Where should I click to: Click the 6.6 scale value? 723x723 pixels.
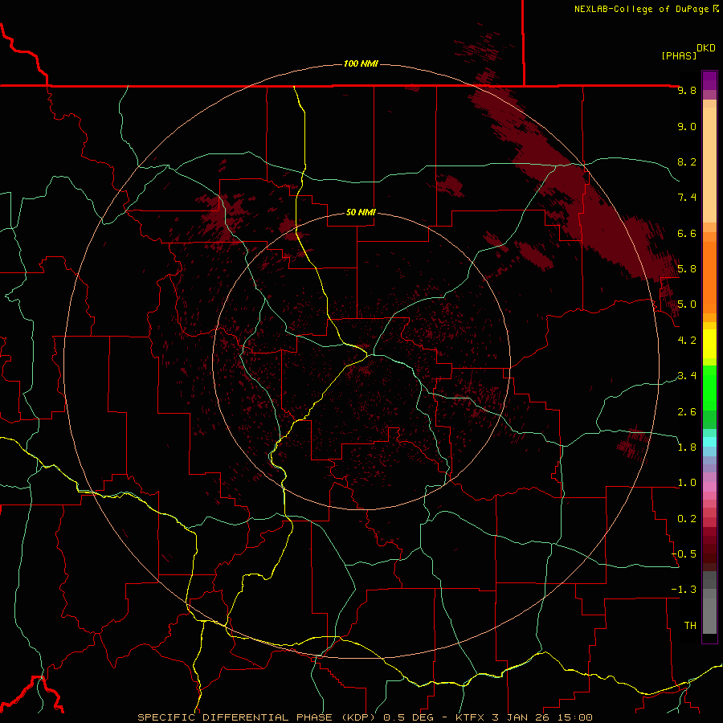click(x=687, y=233)
